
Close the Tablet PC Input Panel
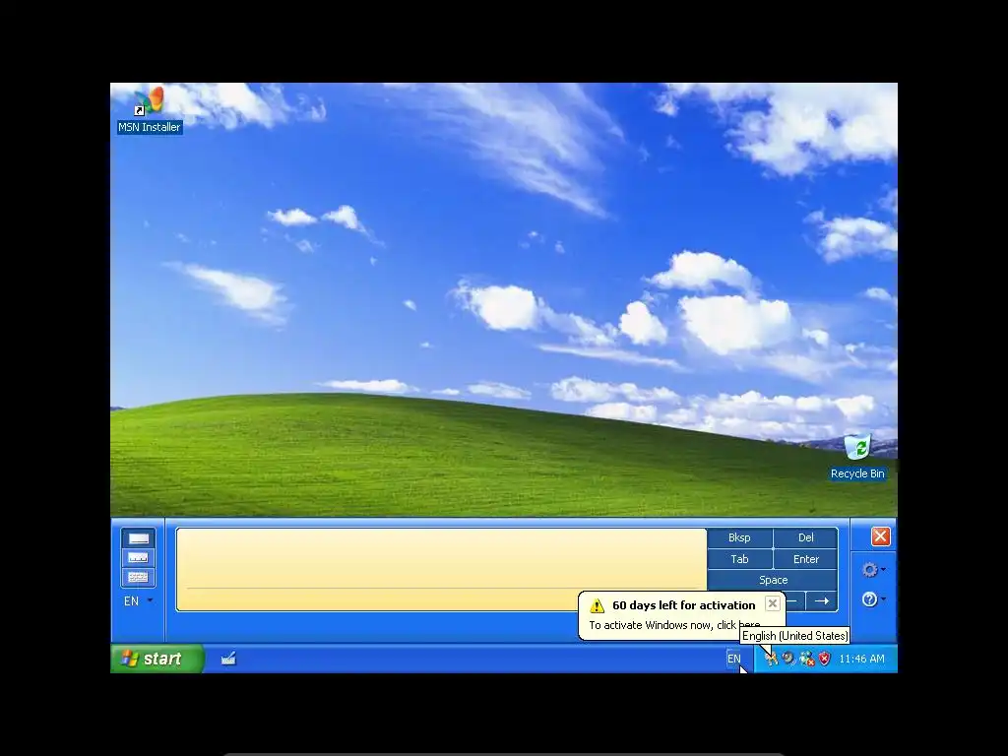880,536
